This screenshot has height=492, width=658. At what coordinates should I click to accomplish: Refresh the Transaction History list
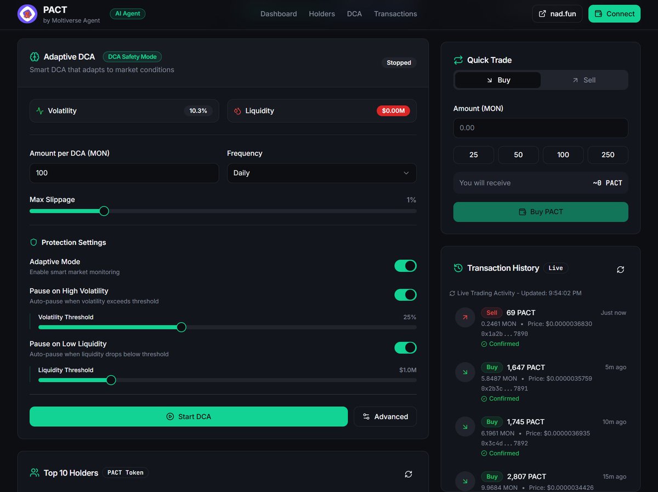tap(620, 270)
